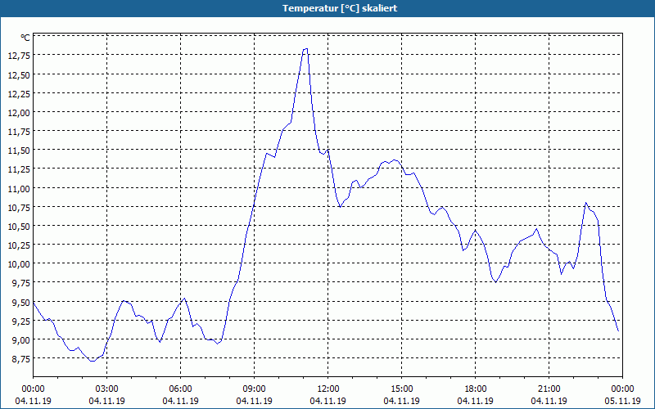
Task: Select the 11,75 y-axis value
Action: click(19, 132)
